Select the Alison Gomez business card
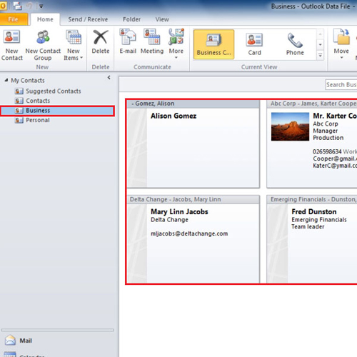This screenshot has height=357, width=357. click(193, 144)
